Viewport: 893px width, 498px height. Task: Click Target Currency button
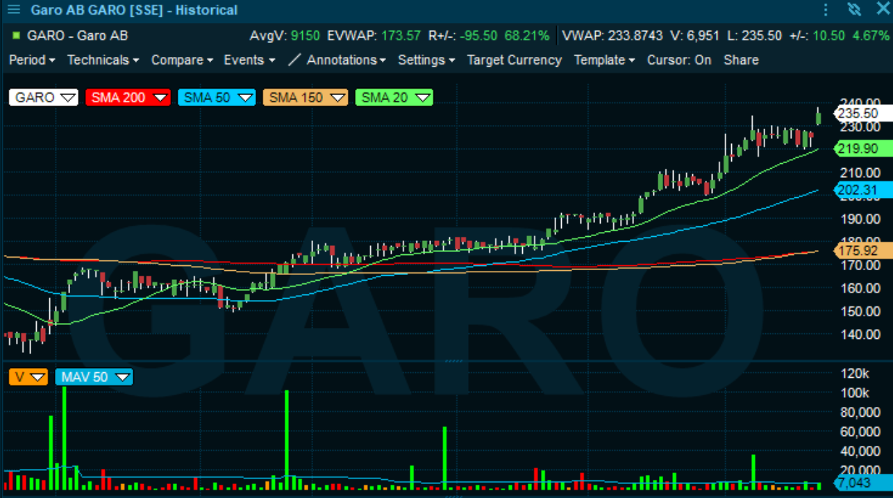[x=514, y=60]
